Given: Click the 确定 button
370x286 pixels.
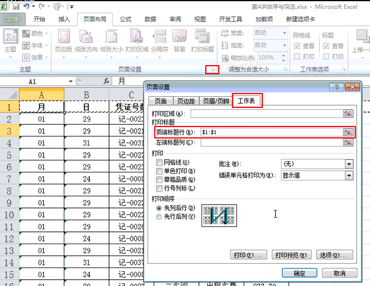Looking at the screenshot, I should click(299, 273).
